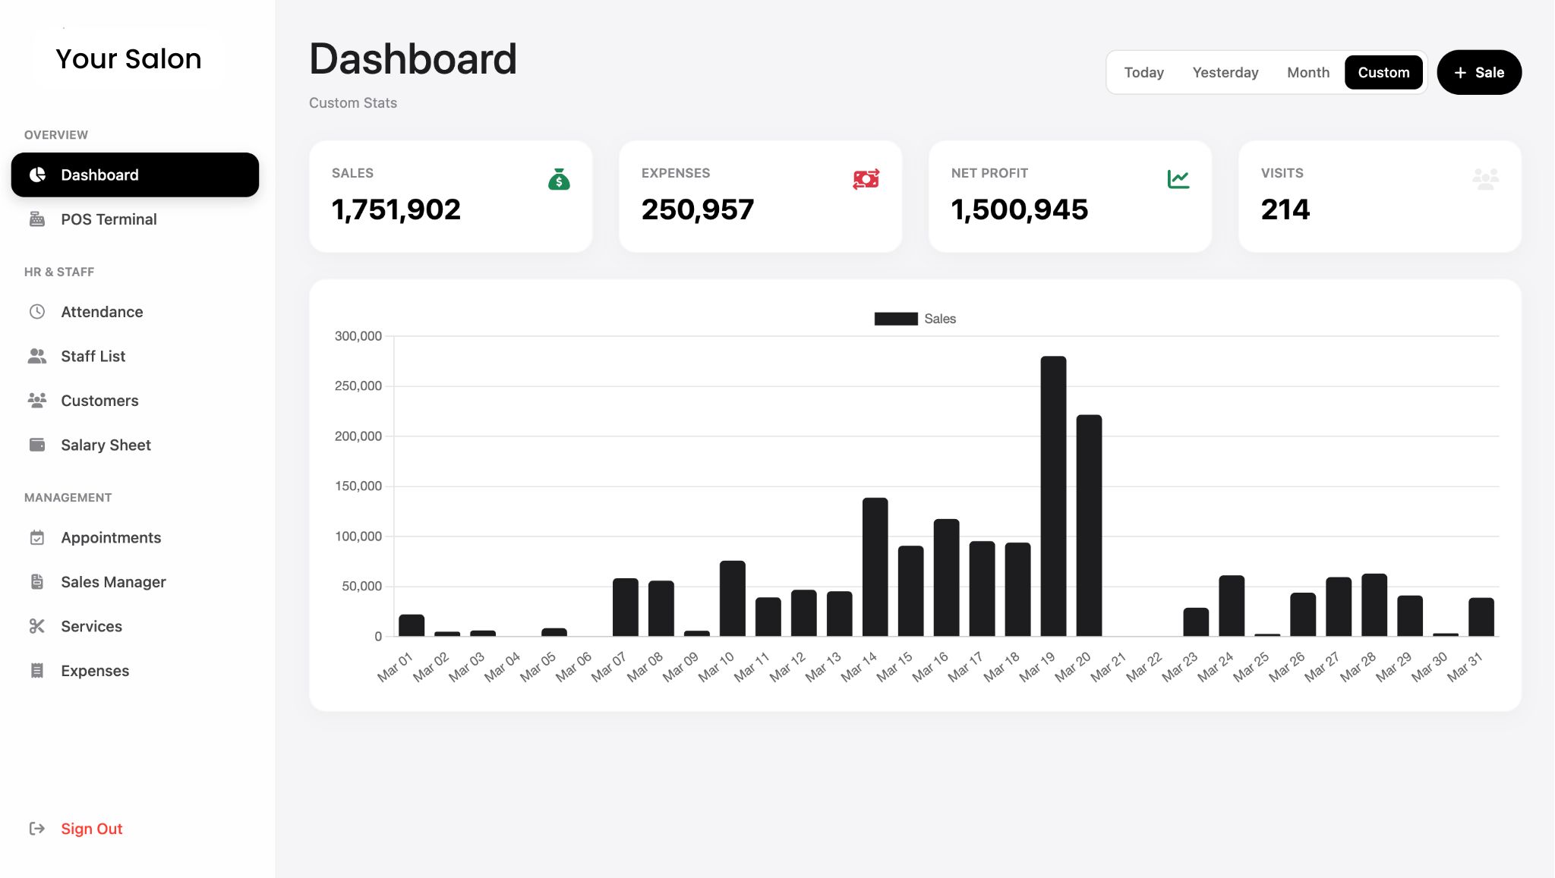Click the Sale button to add a sale

pos(1478,72)
